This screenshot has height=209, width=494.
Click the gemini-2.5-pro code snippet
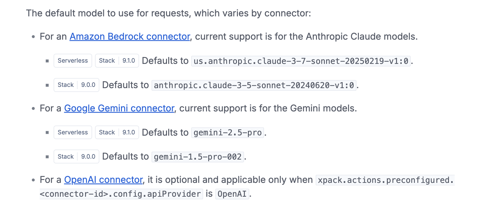227,133
